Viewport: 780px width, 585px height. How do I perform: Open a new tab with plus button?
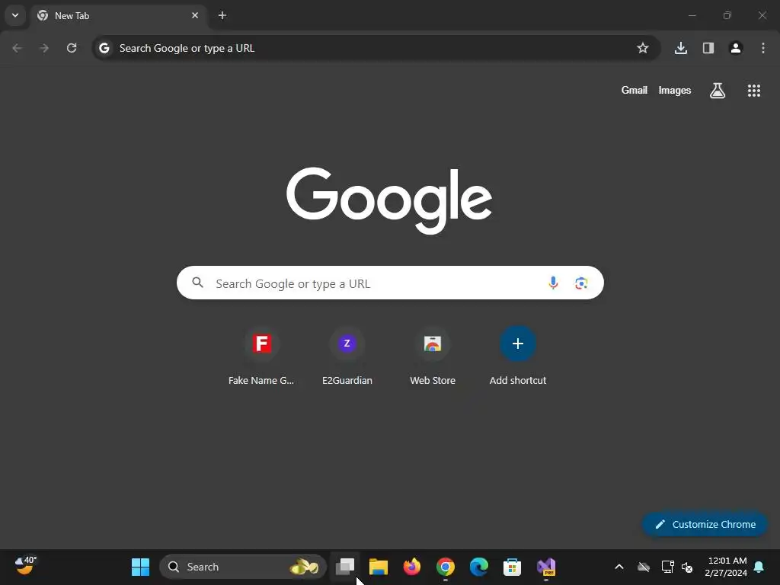[222, 15]
